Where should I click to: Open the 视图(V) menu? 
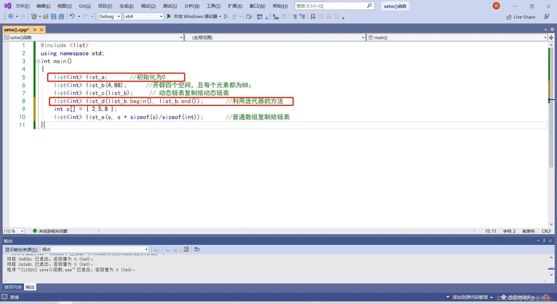[64, 6]
